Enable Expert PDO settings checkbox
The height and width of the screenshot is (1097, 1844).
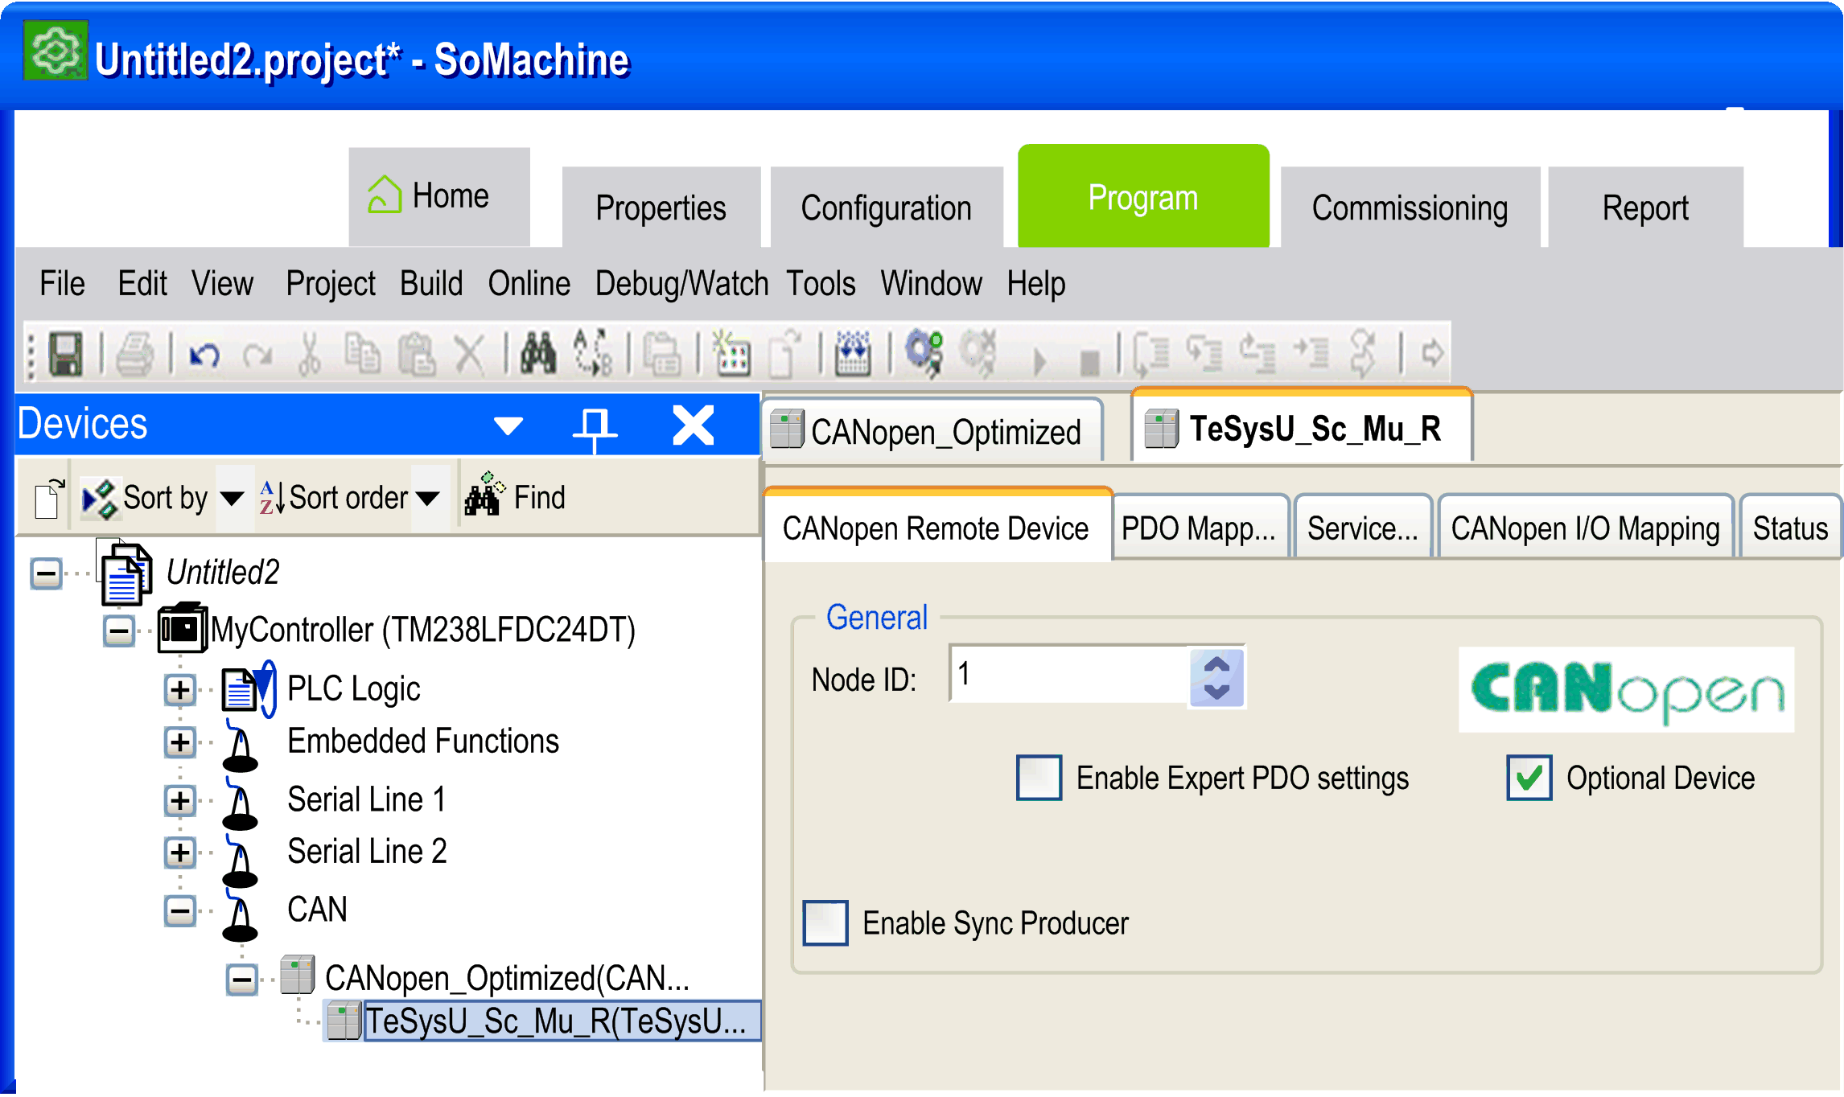[1038, 778]
